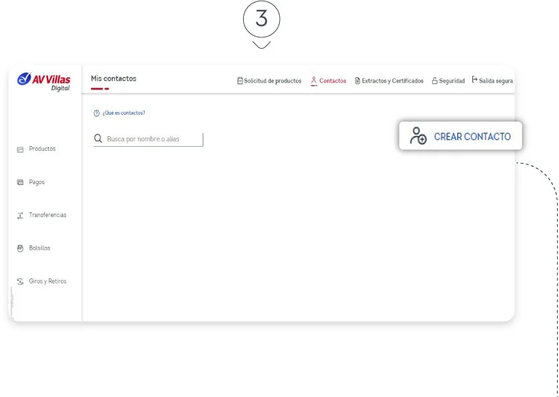Click the Contactos person icon in top bar
The height and width of the screenshot is (397, 559).
[313, 80]
